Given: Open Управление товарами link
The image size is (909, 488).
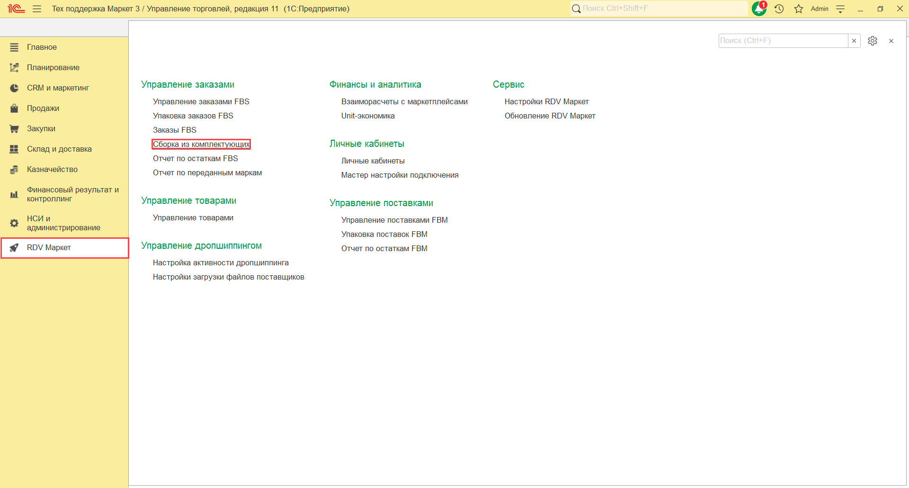Looking at the screenshot, I should click(x=193, y=218).
